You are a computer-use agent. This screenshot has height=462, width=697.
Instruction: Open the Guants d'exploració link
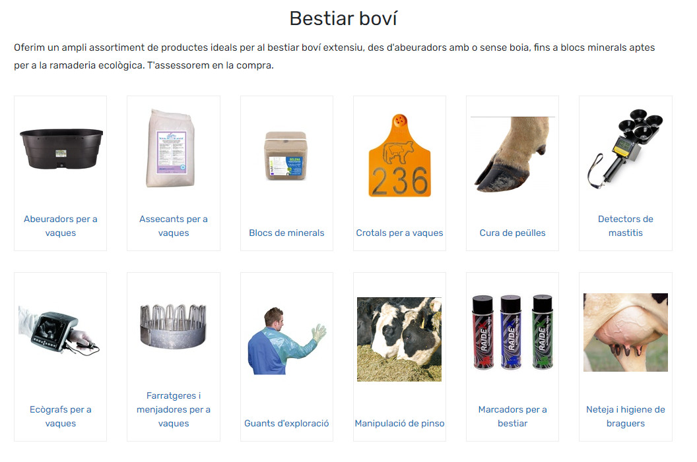pos(286,423)
